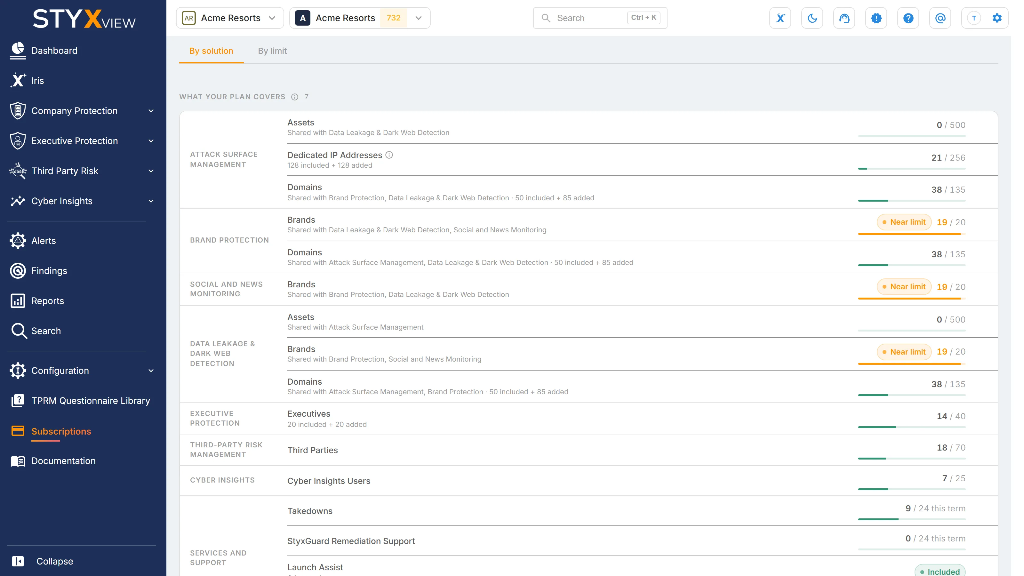The width and height of the screenshot is (1024, 576).
Task: Open Iris from the sidebar
Action: tap(27, 81)
